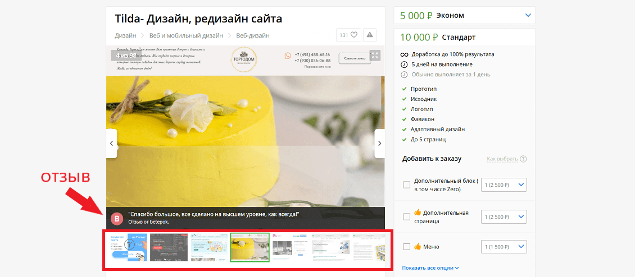This screenshot has width=635, height=277.
Task: Click the question mark help icon
Action: tap(523, 159)
